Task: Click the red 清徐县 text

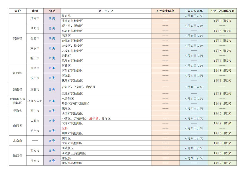Action: tap(94, 118)
